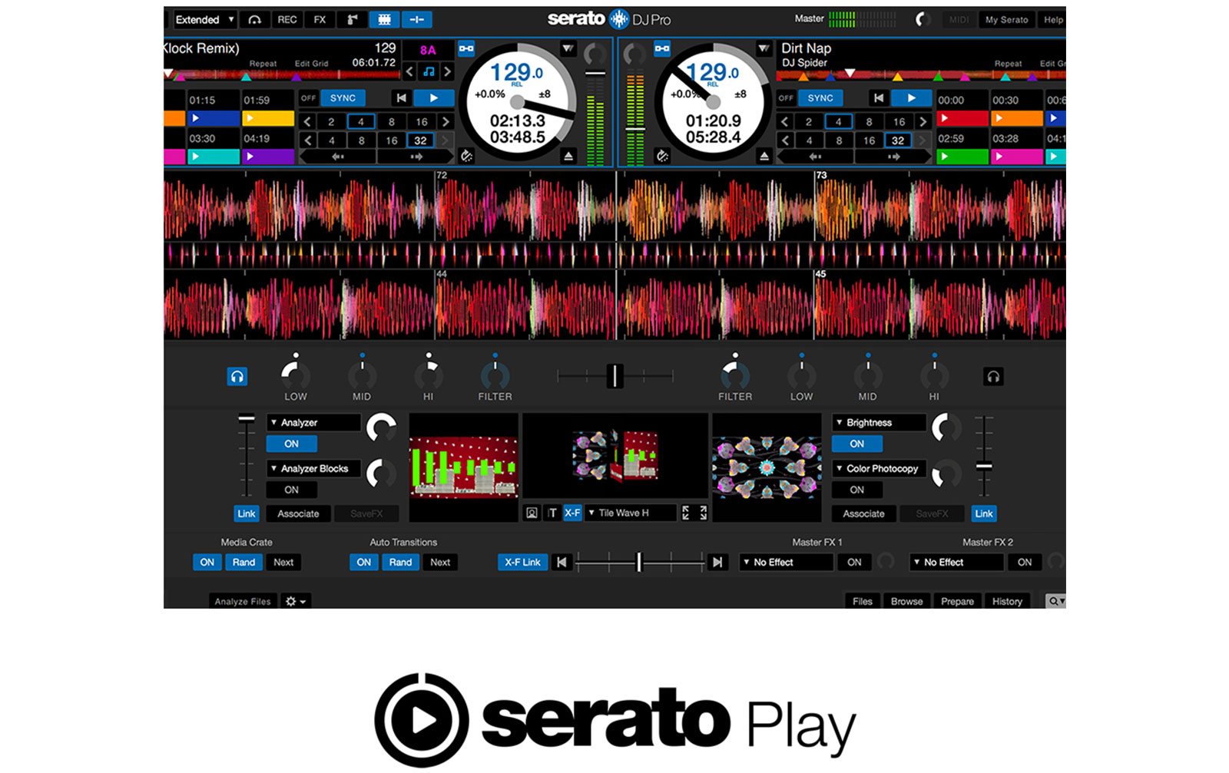Jump to the start of the left deck track
The image size is (1229, 773).
401,98
